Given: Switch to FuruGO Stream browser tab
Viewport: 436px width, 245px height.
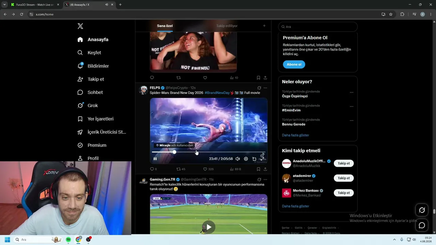Looking at the screenshot, I should 35,5.
